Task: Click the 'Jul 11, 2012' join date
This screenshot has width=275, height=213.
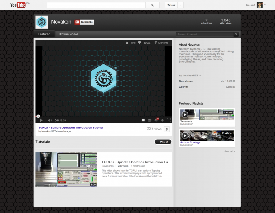Action: (228, 81)
